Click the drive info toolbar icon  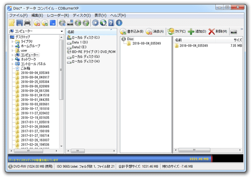pyautogui.click(x=70, y=23)
